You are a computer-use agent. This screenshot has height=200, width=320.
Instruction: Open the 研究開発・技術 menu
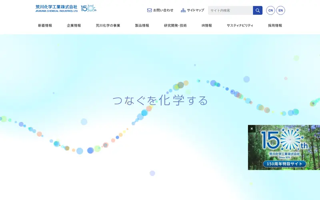(x=175, y=26)
